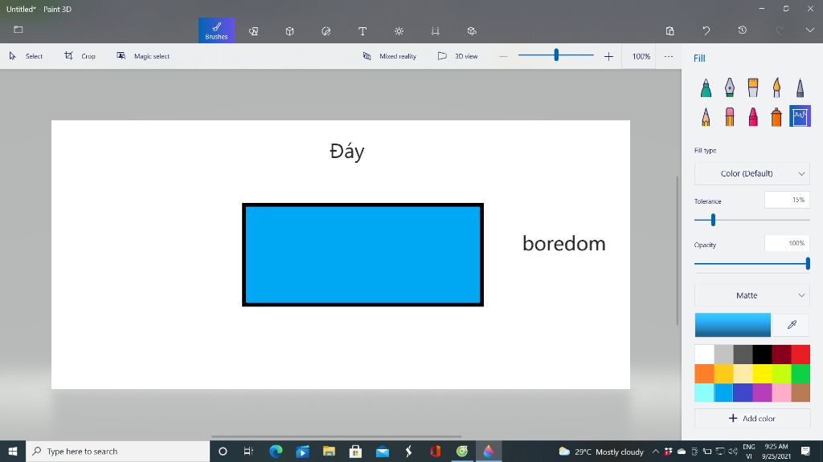This screenshot has width=823, height=462.
Task: Click the Paste icon
Action: [x=669, y=31]
